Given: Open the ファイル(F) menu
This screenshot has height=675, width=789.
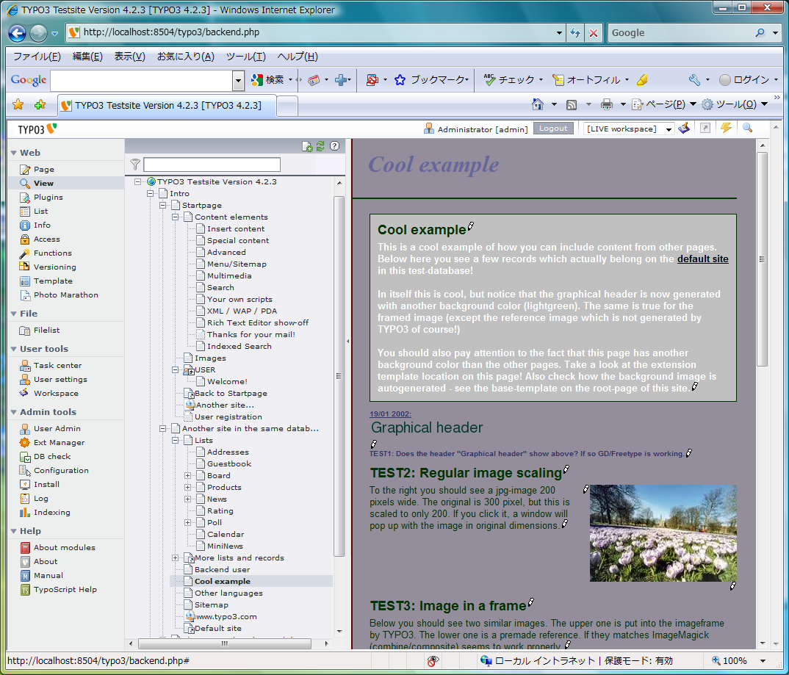Looking at the screenshot, I should (x=37, y=57).
